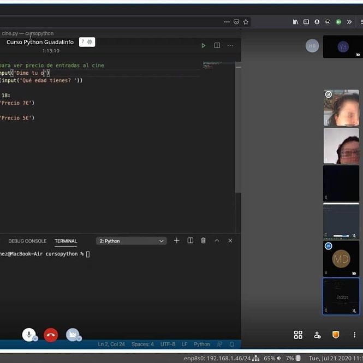This screenshot has height=363, width=363.
Task: Split the terminal panel
Action: tap(190, 241)
